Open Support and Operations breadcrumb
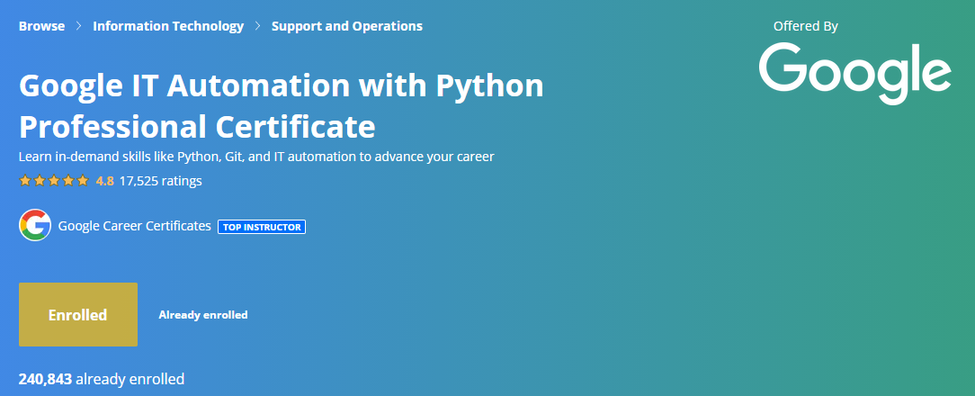This screenshot has width=975, height=396. click(347, 26)
